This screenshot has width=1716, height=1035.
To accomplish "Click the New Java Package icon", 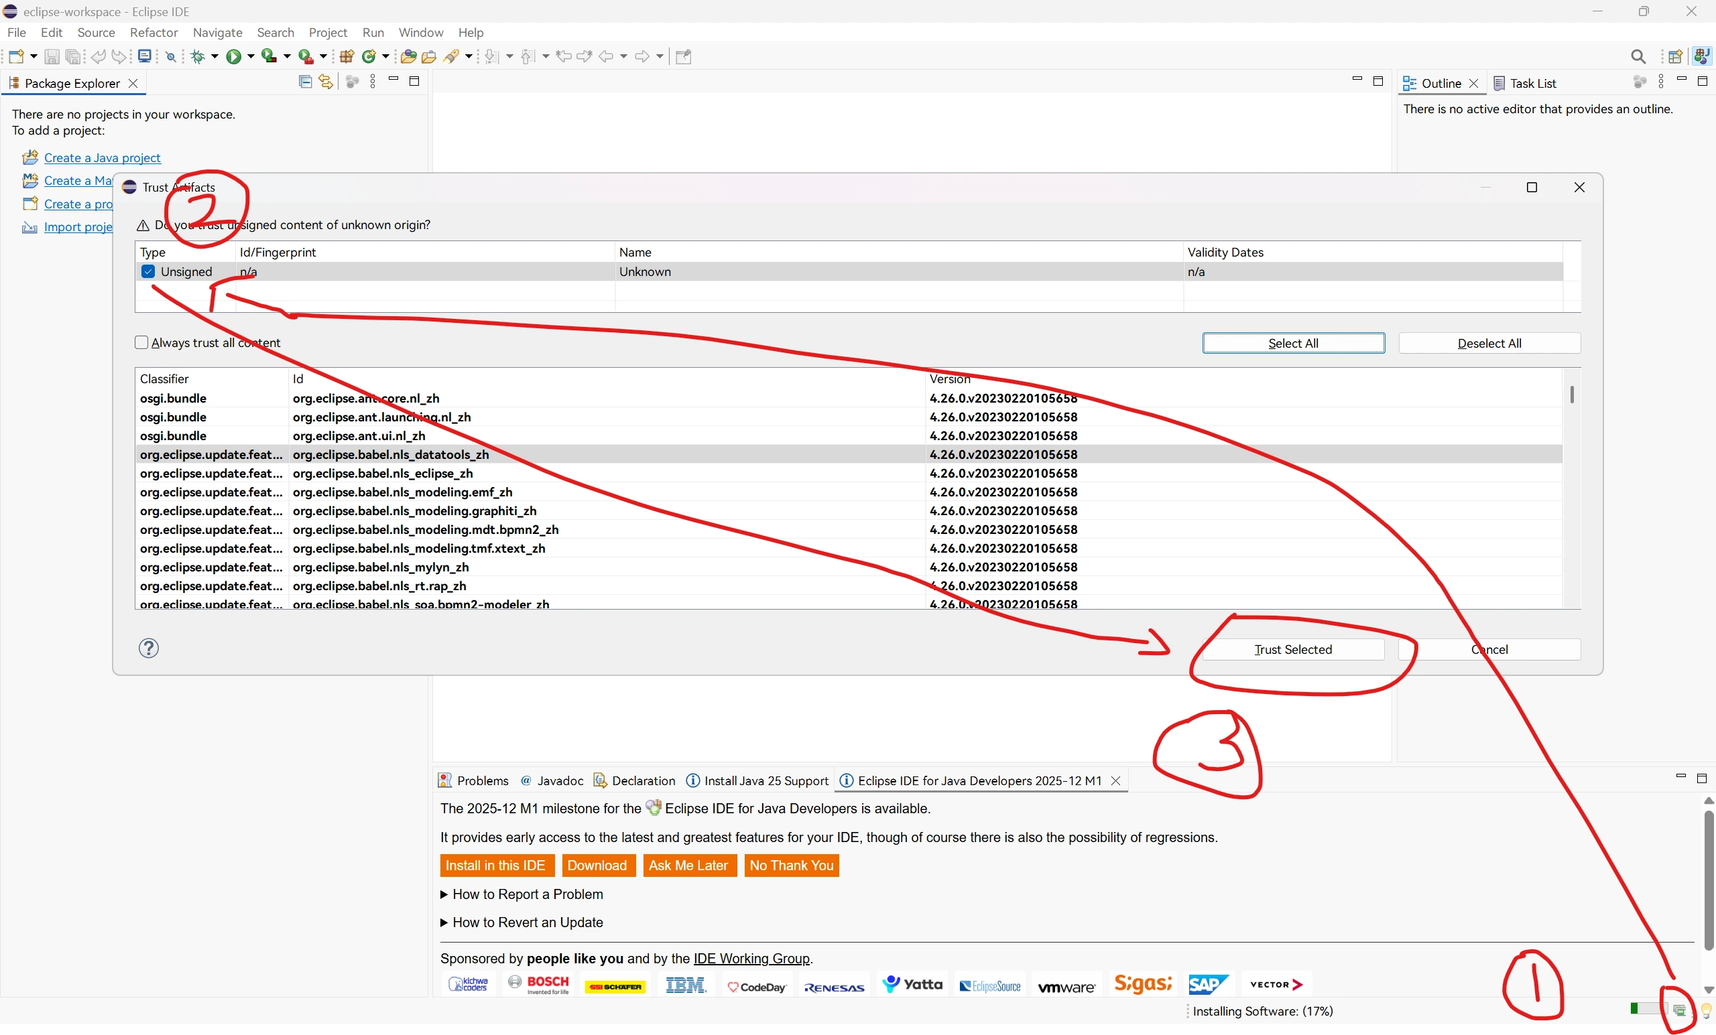I will pyautogui.click(x=346, y=56).
